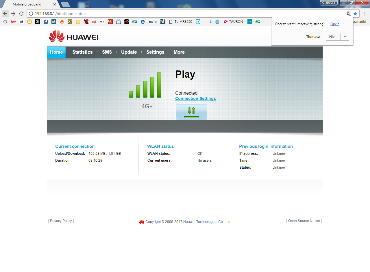Open the TAURON bookmark
The height and width of the screenshot is (272, 370).
click(233, 22)
